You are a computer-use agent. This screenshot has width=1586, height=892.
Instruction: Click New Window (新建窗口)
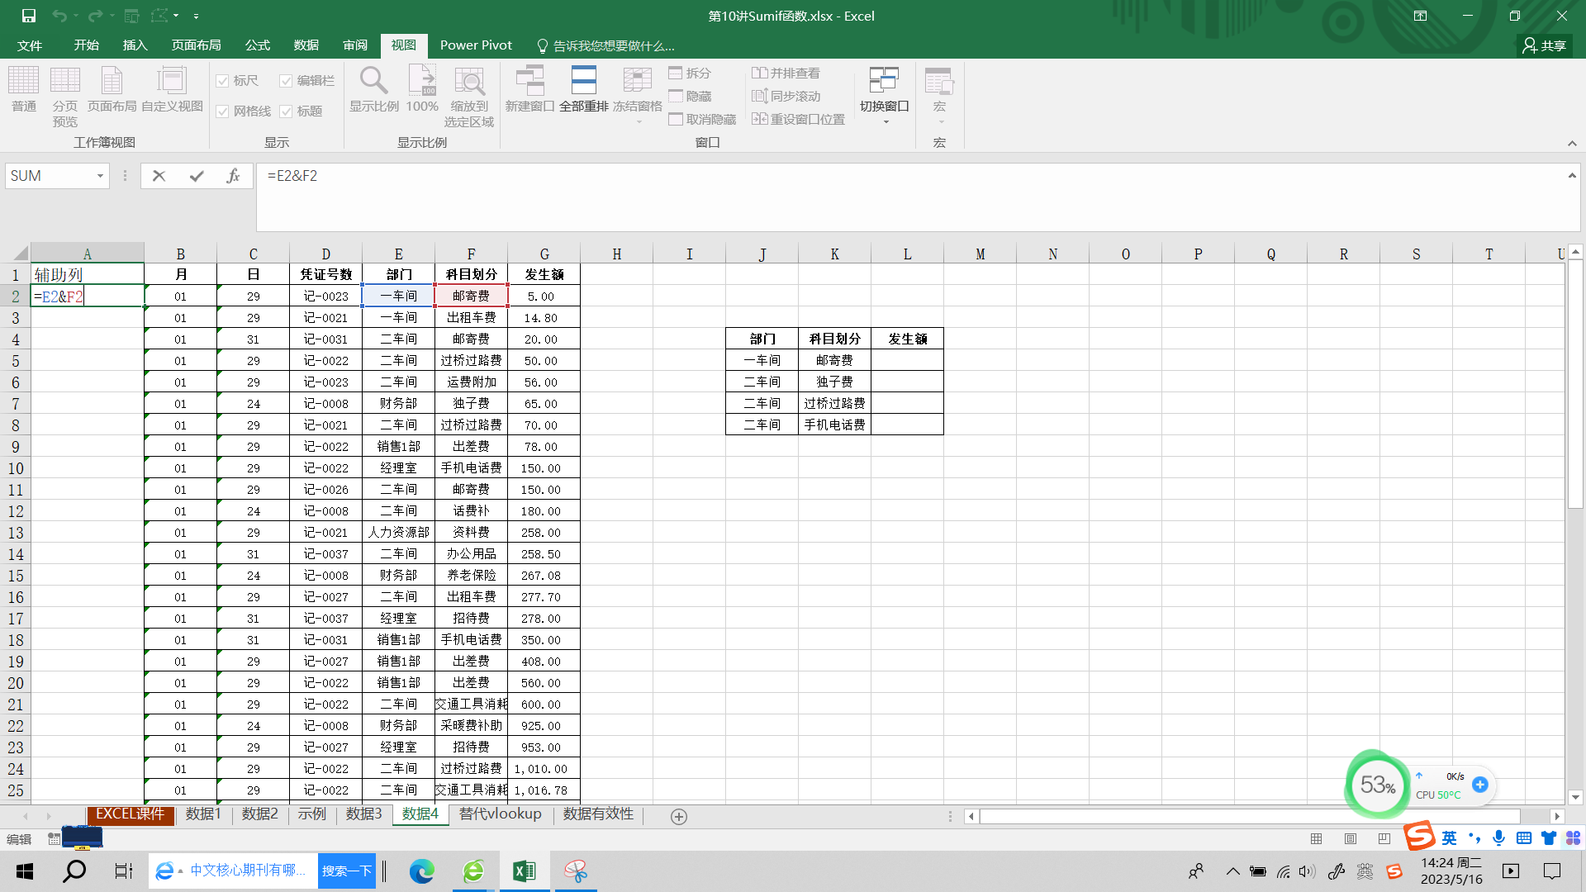[529, 89]
